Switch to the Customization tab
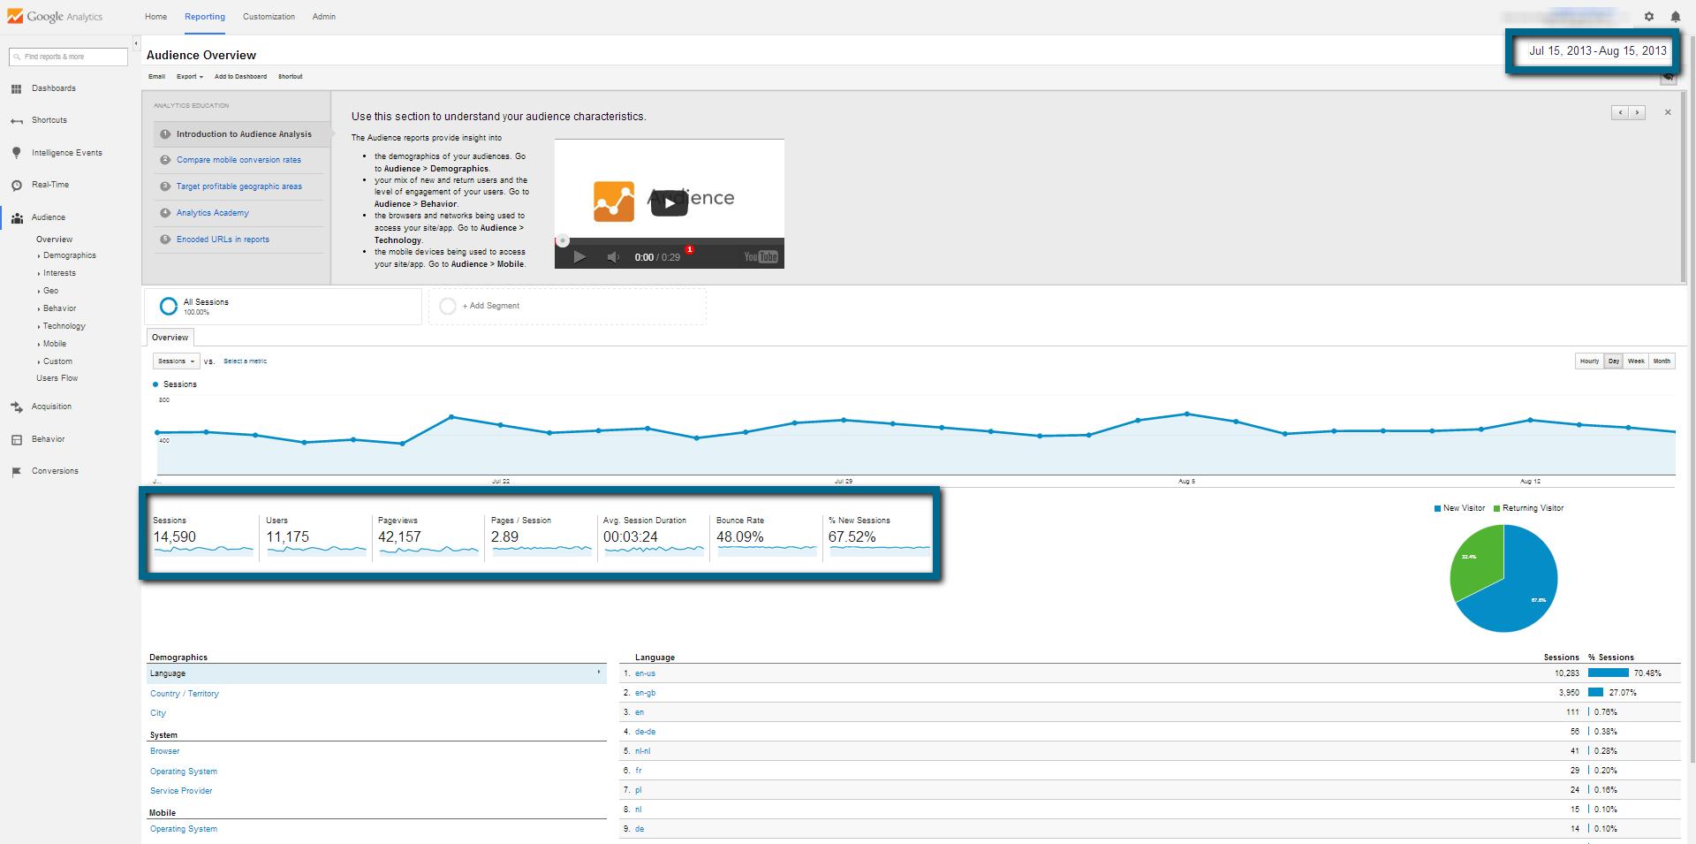 coord(269,17)
